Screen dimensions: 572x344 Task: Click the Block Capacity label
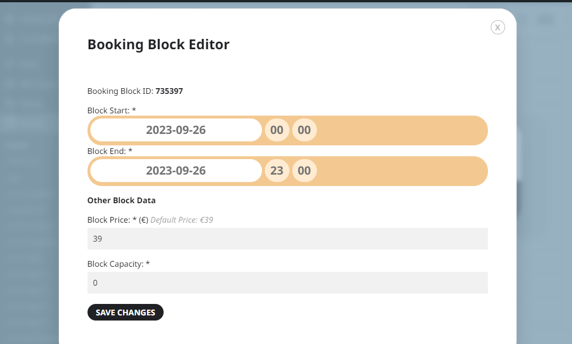tap(118, 264)
